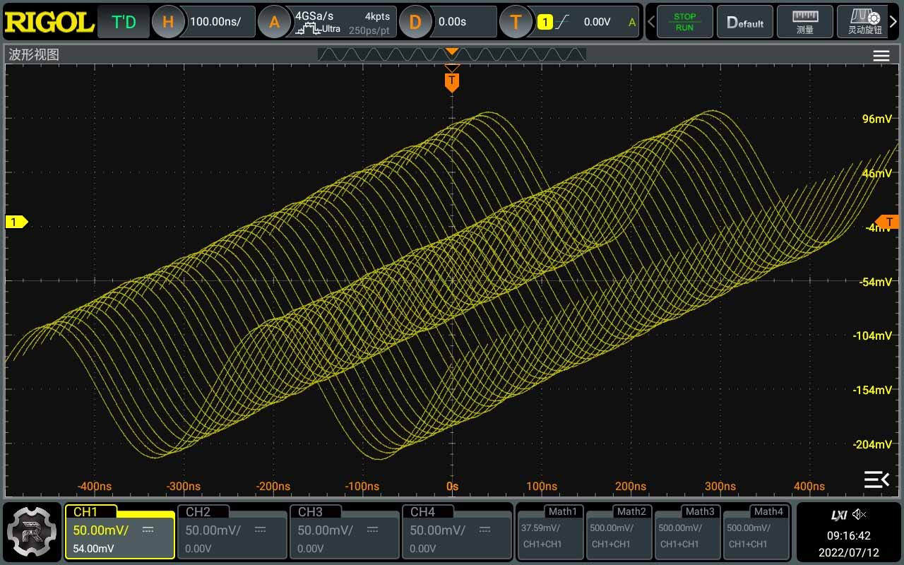The width and height of the screenshot is (904, 565).
Task: Click the muted speaker sound icon
Action: coord(859,514)
